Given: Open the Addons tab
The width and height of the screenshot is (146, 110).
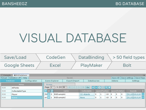Looking at the screenshot, I should click(115, 81).
